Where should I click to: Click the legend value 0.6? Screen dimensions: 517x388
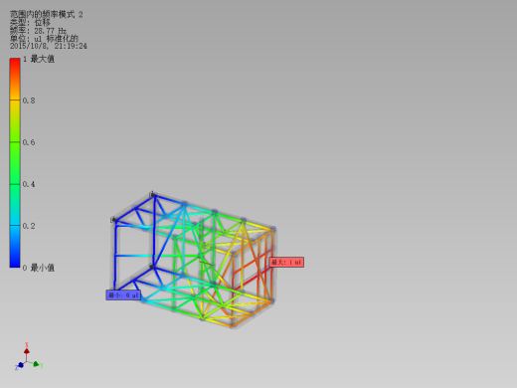[x=29, y=142]
